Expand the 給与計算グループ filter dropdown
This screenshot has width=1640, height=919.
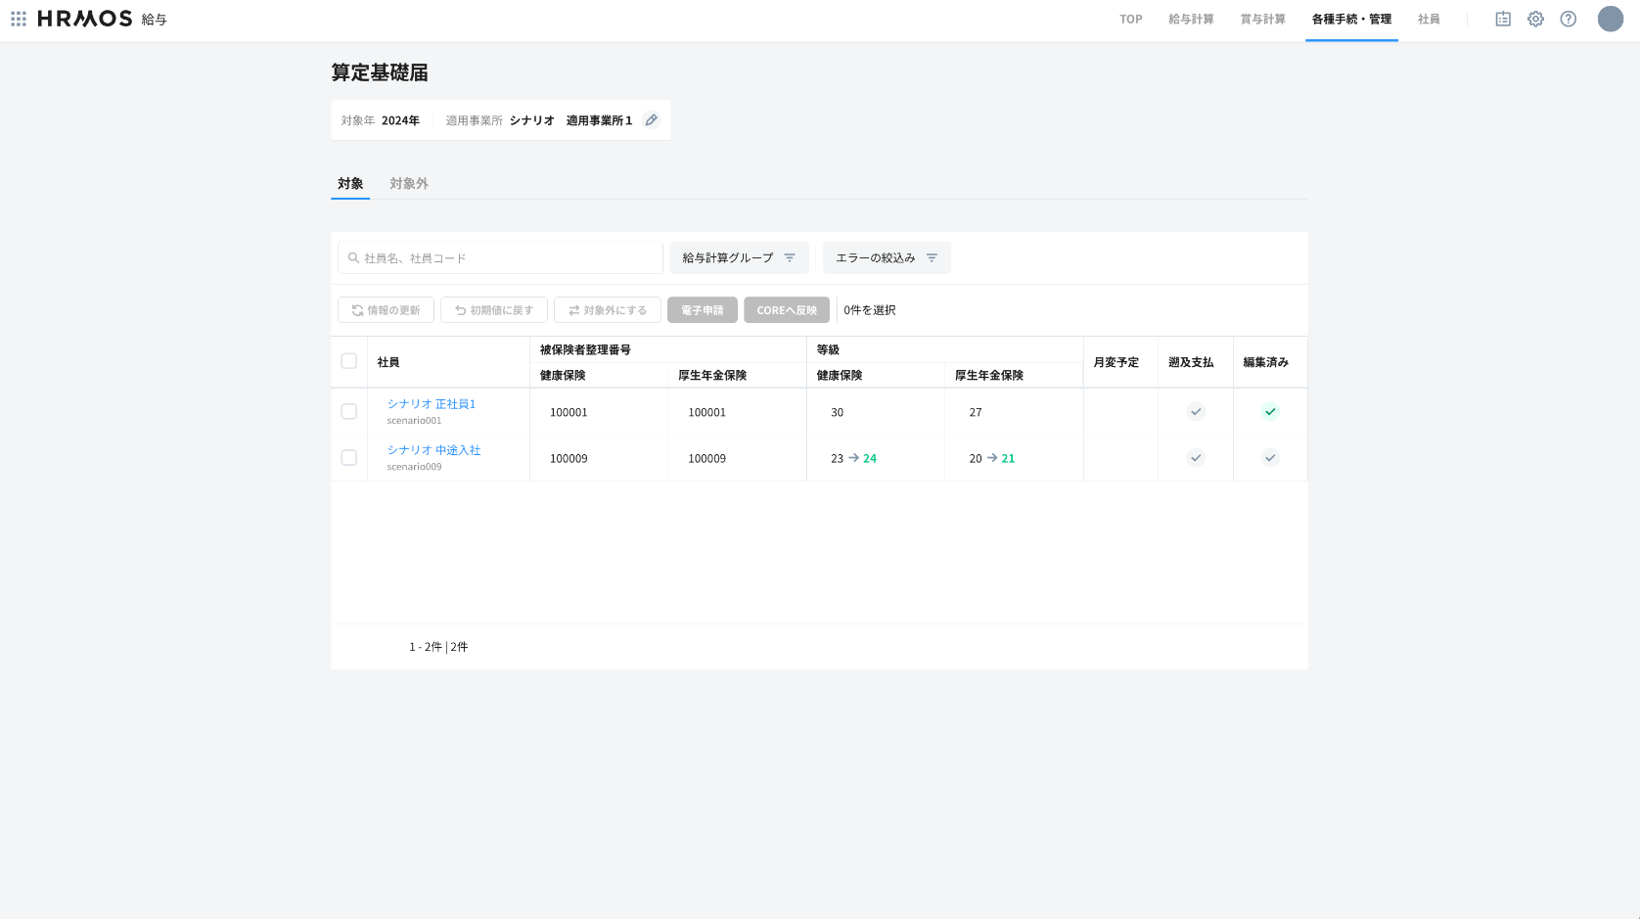coord(739,258)
